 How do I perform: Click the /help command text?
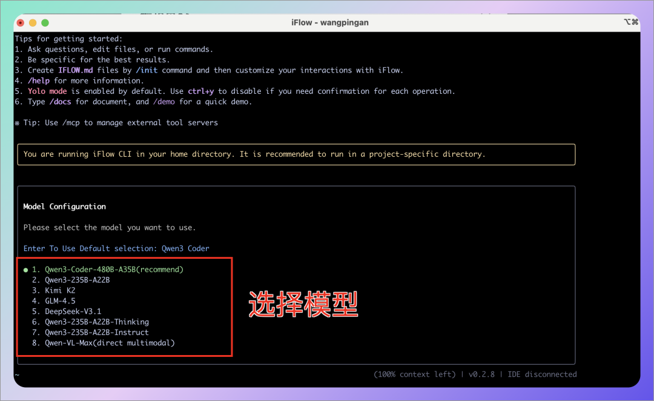[x=39, y=80]
